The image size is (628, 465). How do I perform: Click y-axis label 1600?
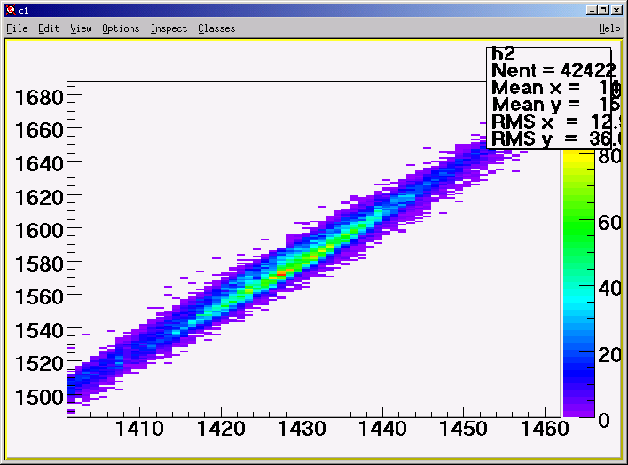point(39,231)
